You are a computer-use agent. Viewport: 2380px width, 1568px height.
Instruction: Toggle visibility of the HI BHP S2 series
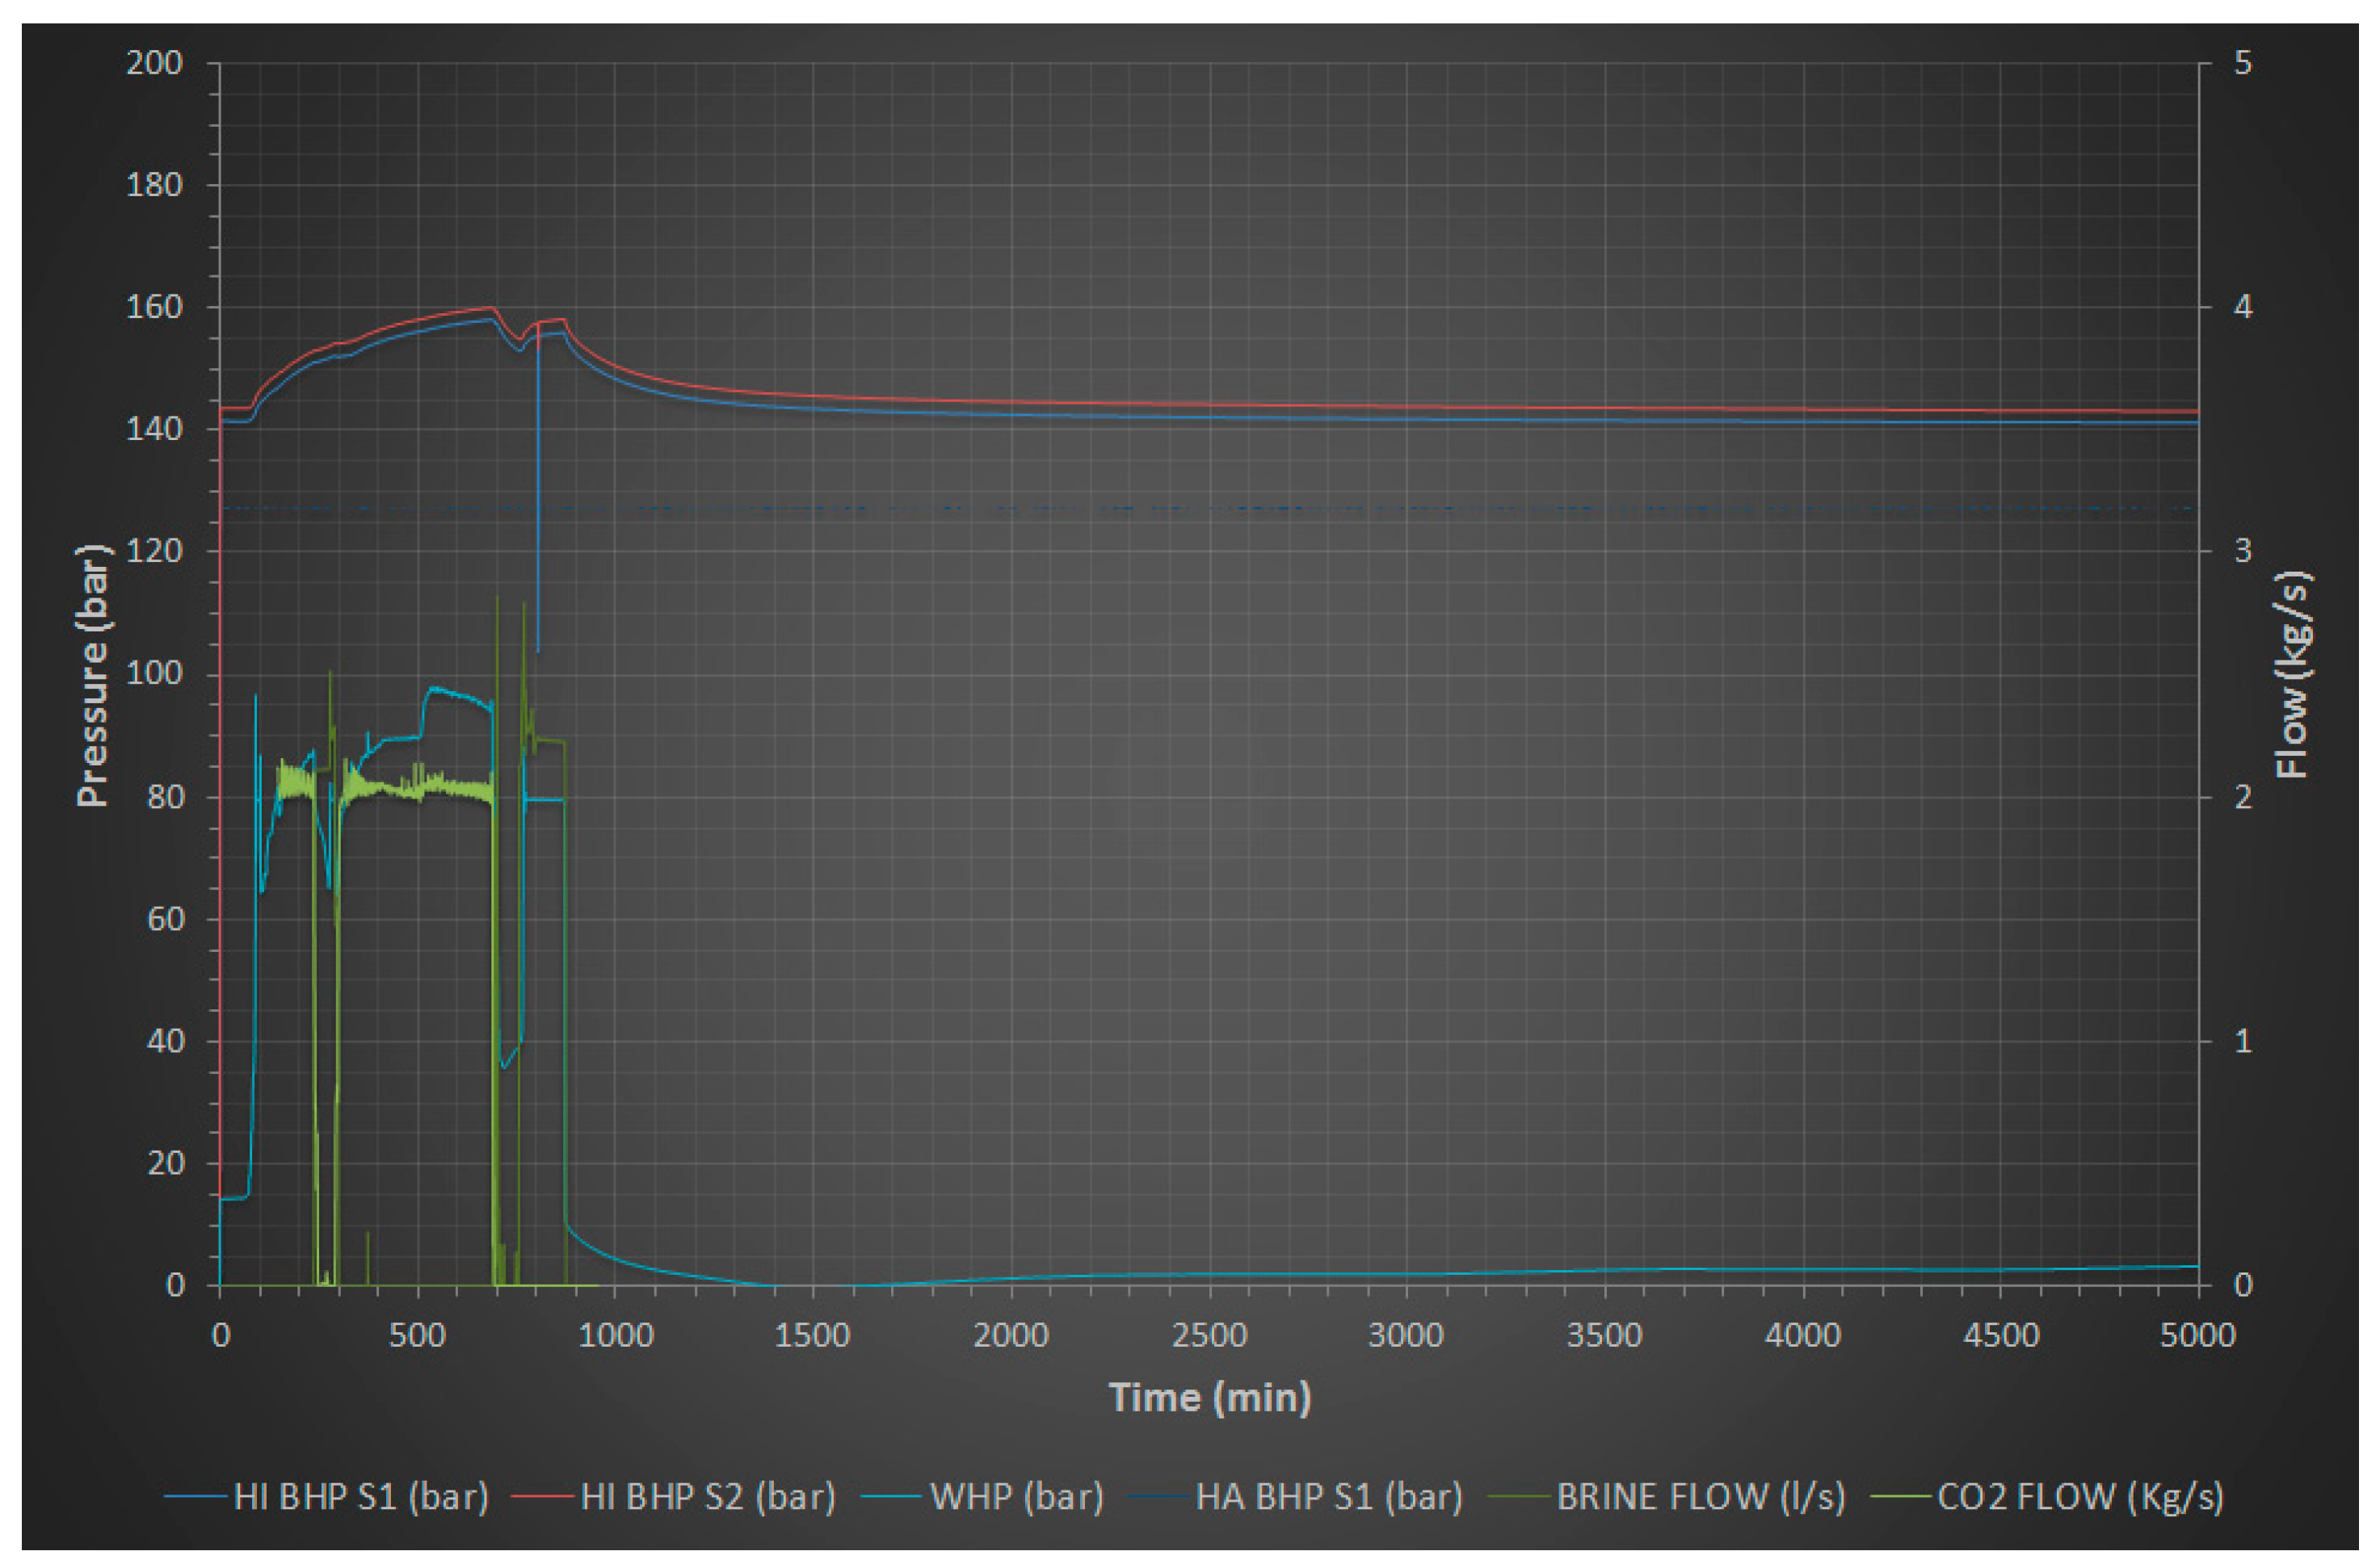[710, 1497]
